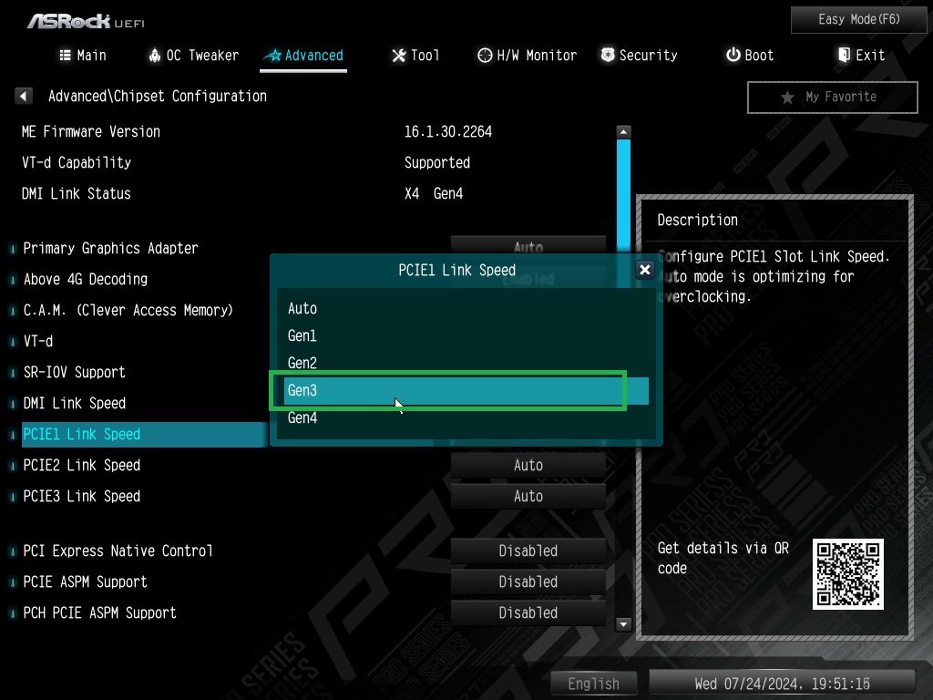Close the PCIE1 Link Speed popup
This screenshot has height=700, width=933.
point(644,270)
